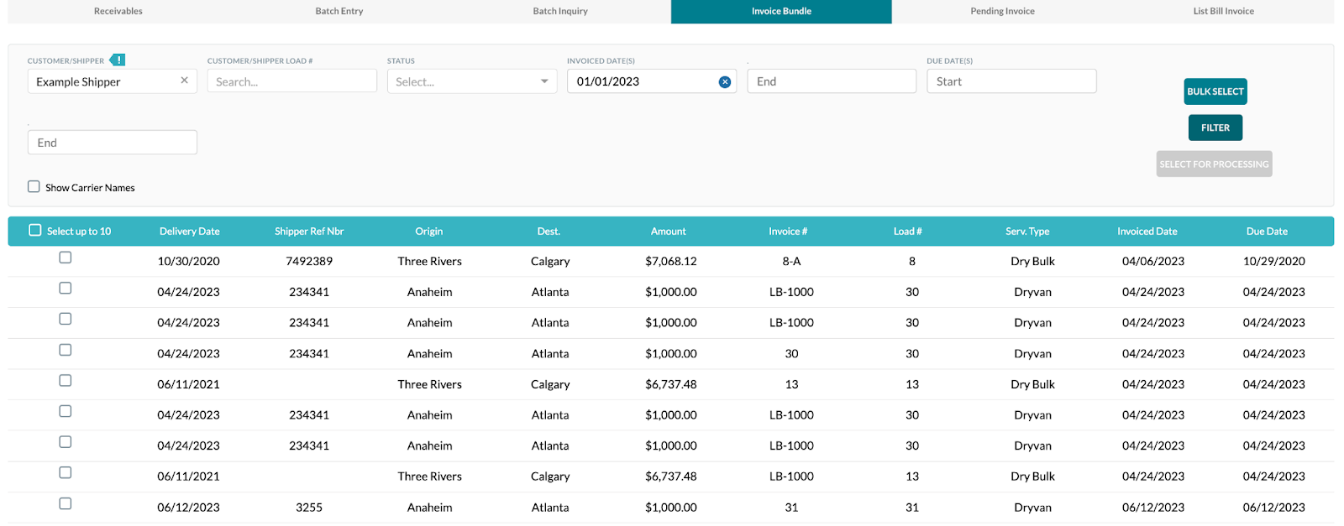
Task: Check the row with invoice number 30
Action: pyautogui.click(x=65, y=350)
